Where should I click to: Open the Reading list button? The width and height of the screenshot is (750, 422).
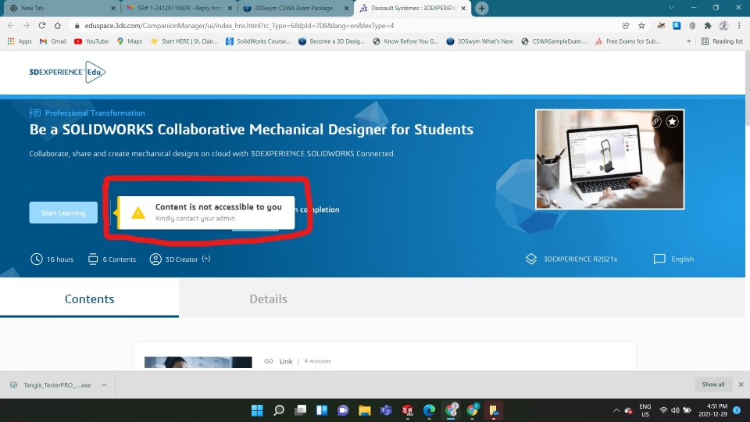(x=722, y=41)
